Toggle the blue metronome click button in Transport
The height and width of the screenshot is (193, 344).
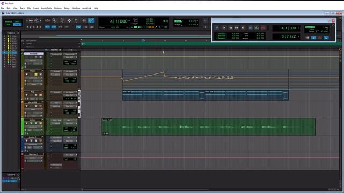pyautogui.click(x=314, y=38)
